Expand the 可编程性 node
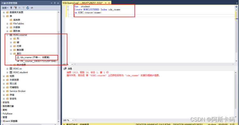 (4, 88)
